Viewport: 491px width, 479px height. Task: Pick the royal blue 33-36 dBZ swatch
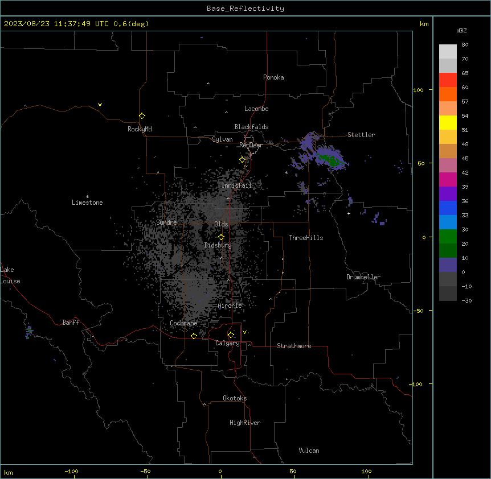pos(448,208)
